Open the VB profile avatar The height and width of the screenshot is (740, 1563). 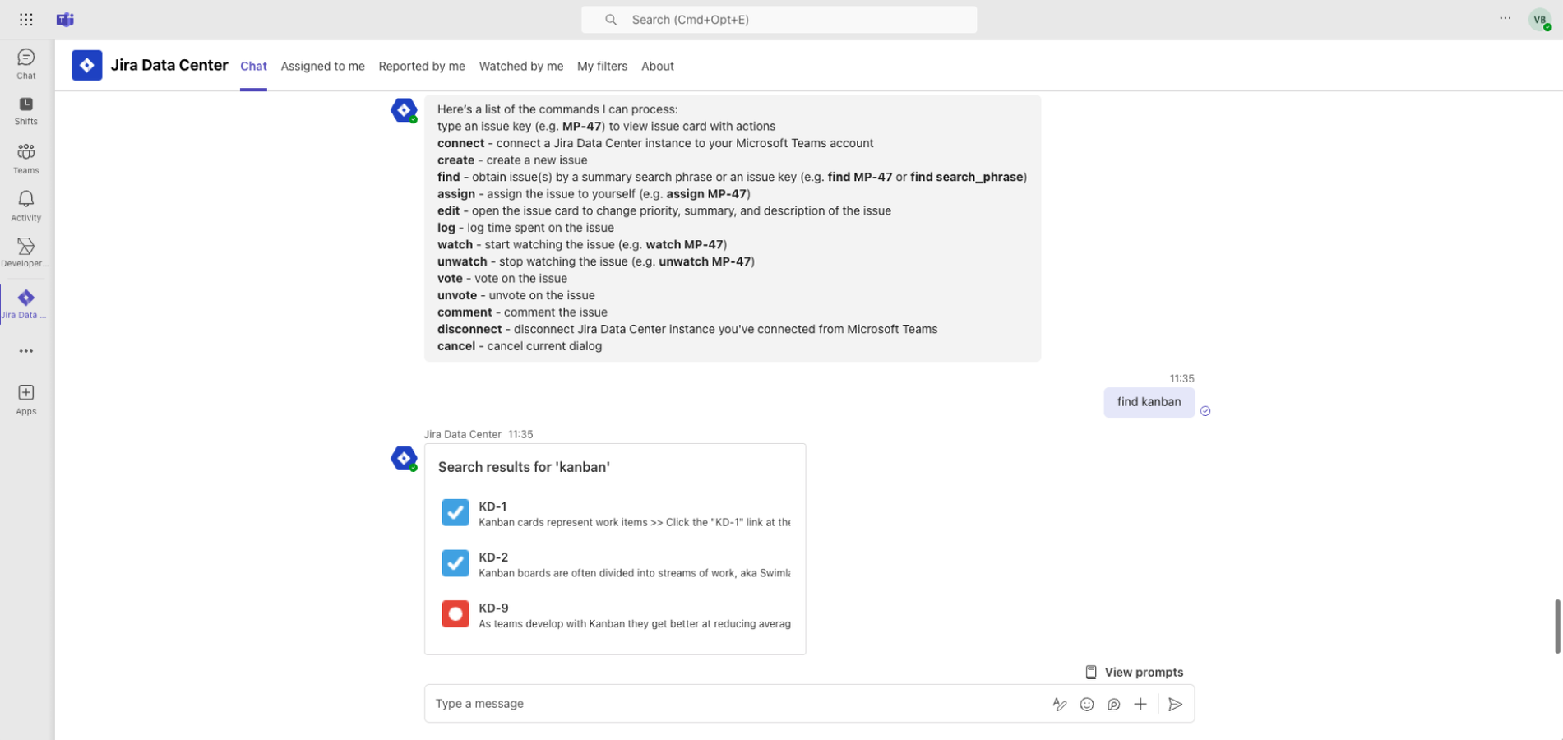click(x=1540, y=20)
